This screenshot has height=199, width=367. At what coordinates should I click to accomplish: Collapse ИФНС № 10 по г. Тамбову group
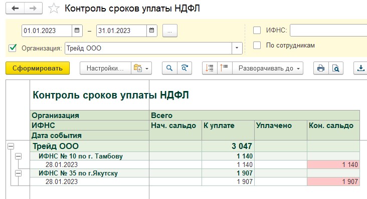coord(18,156)
